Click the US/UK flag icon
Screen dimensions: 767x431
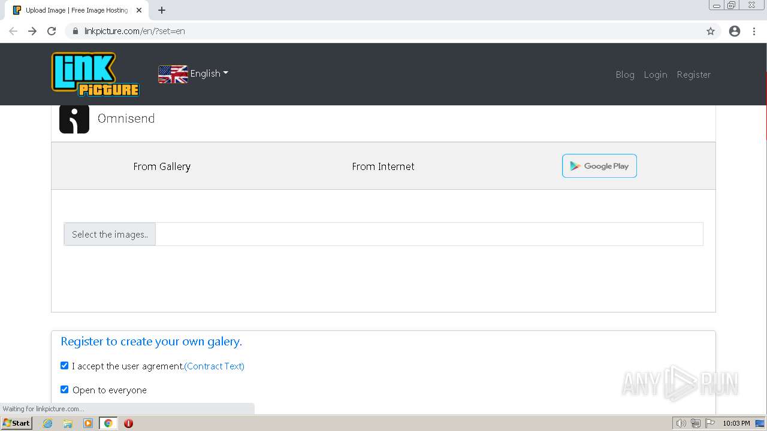[x=173, y=74]
